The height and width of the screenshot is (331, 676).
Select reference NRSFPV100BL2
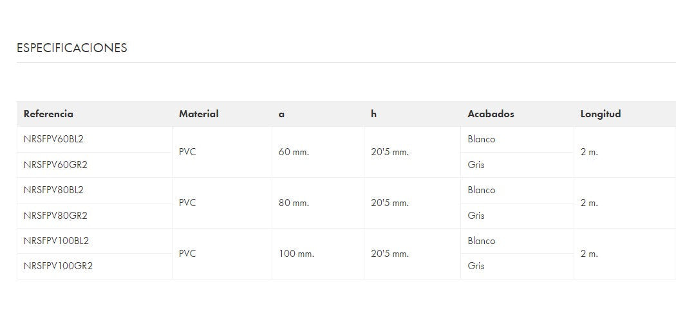click(x=56, y=241)
